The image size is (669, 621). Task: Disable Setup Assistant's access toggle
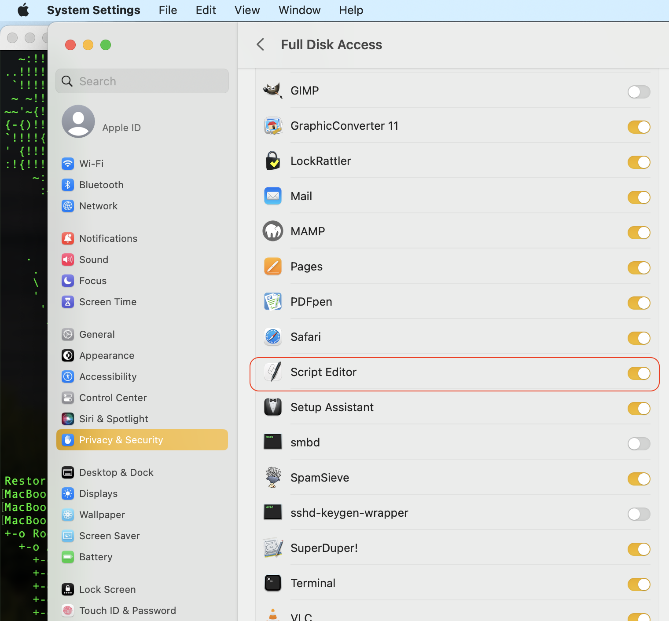click(639, 409)
